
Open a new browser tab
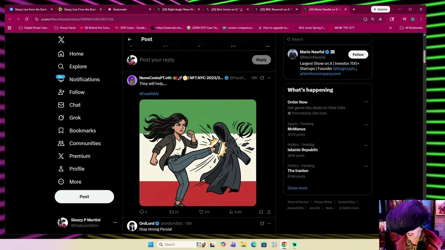pyautogui.click(x=354, y=9)
